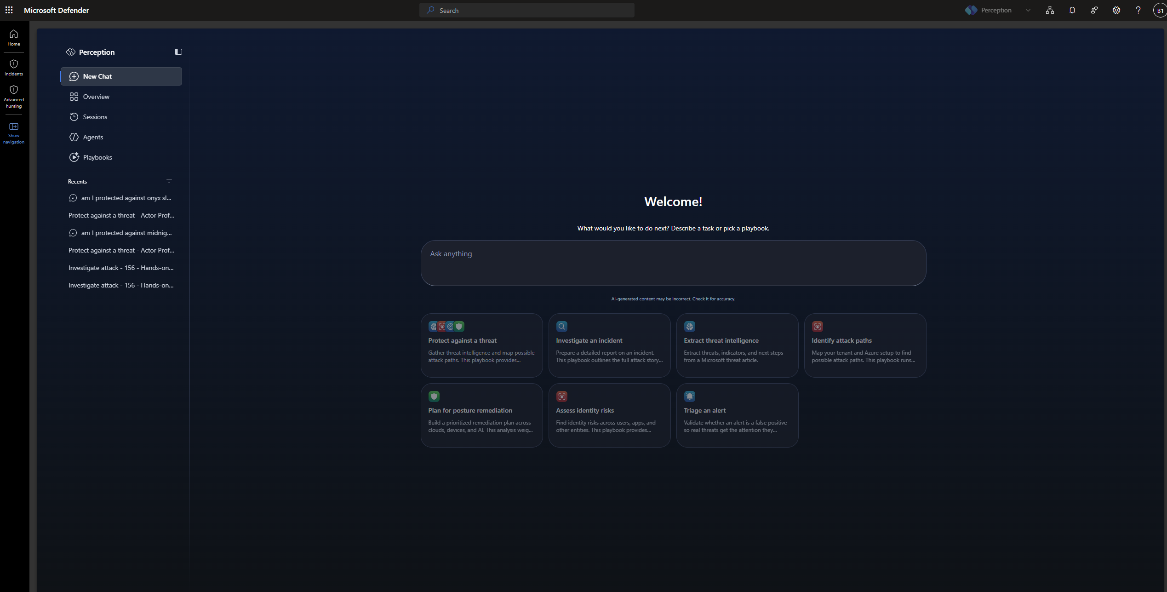Open the B1 account avatar
Screen dimensions: 1167x592
1160,10
